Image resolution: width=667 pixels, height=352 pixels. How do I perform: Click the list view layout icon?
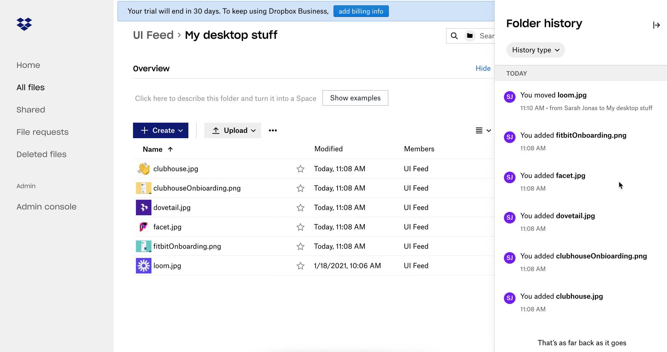point(479,131)
